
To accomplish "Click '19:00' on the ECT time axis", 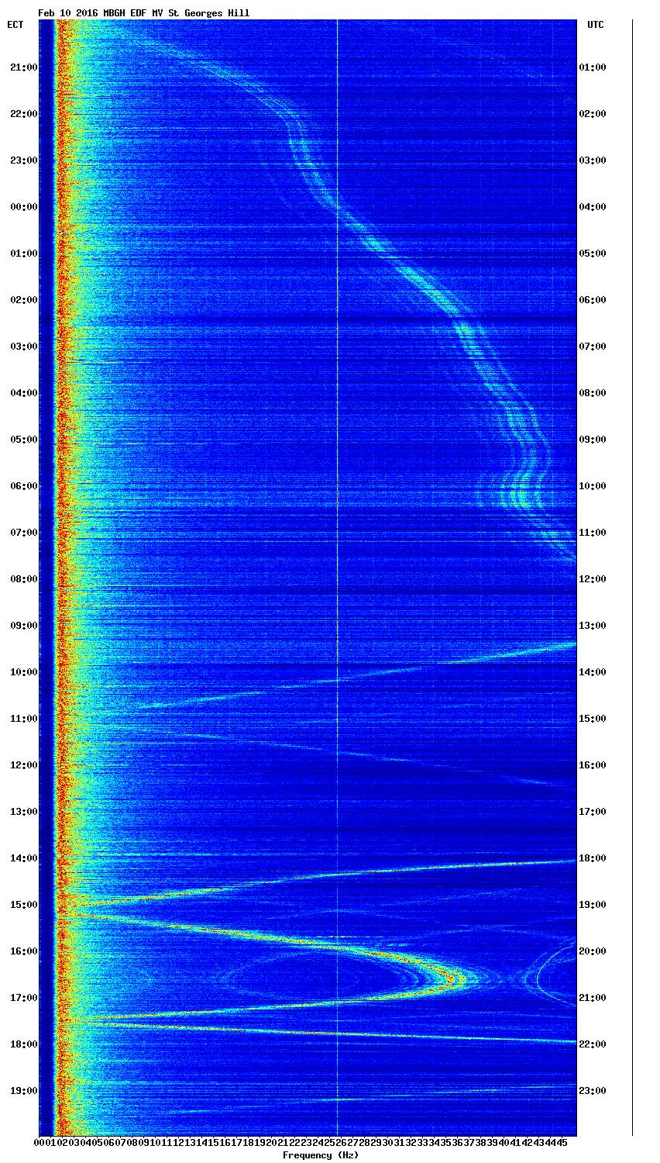I will pyautogui.click(x=23, y=1091).
